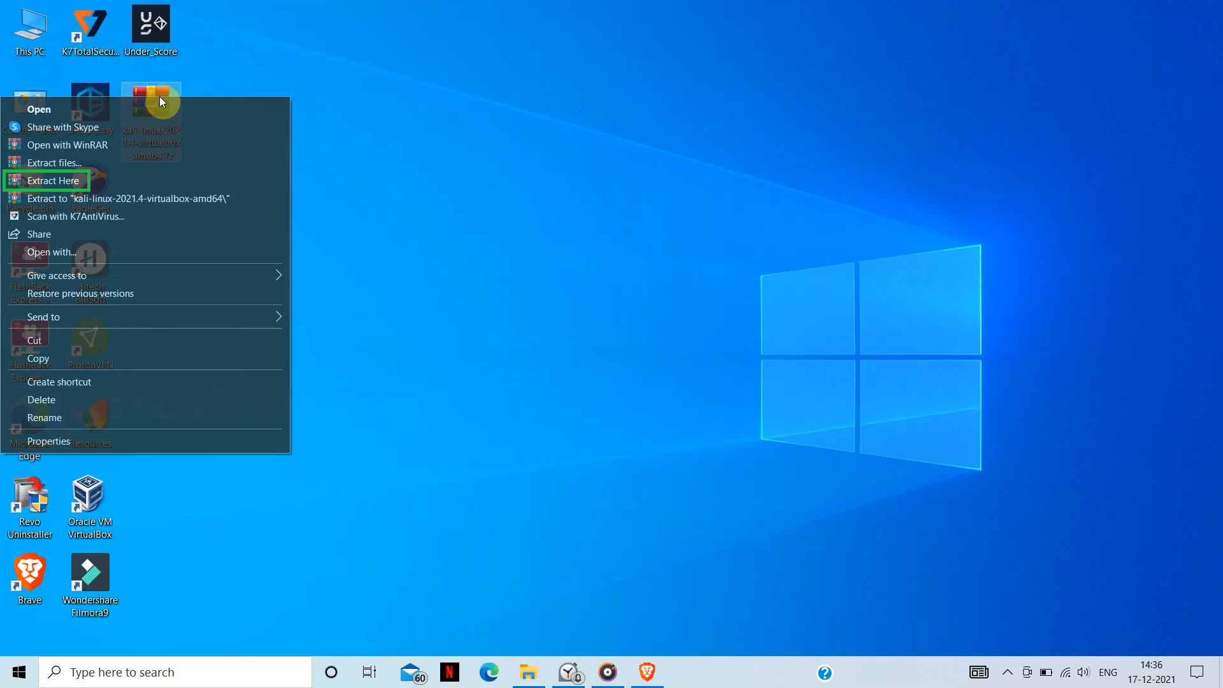
Task: Open Netflix from the taskbar
Action: 450,671
